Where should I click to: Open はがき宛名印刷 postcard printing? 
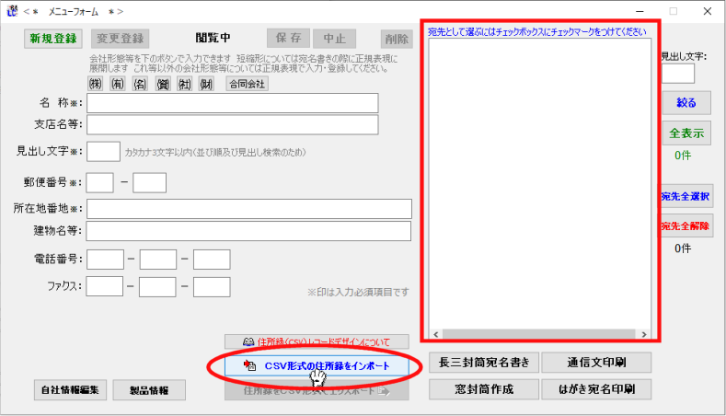pyautogui.click(x=596, y=389)
